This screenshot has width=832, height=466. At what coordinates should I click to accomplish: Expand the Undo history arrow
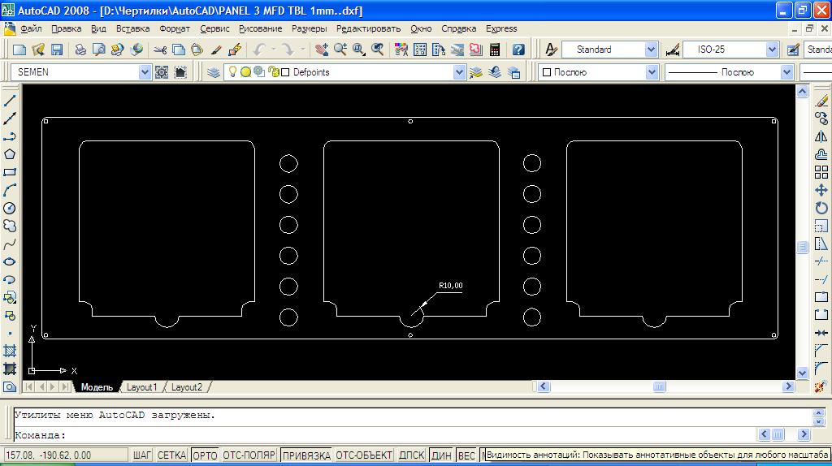[x=274, y=50]
